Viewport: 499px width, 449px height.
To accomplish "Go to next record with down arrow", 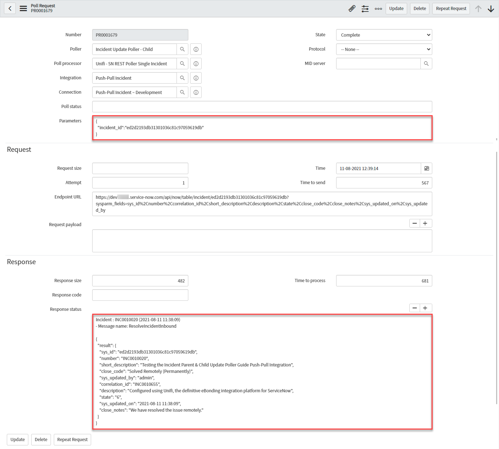I will (491, 9).
